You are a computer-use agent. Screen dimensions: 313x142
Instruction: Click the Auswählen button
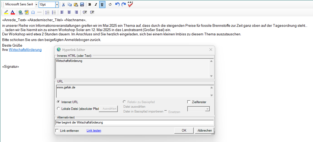point(108,109)
